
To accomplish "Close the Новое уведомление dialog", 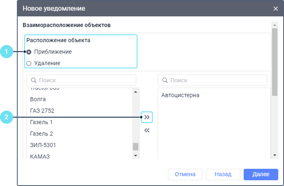I will click(276, 8).
